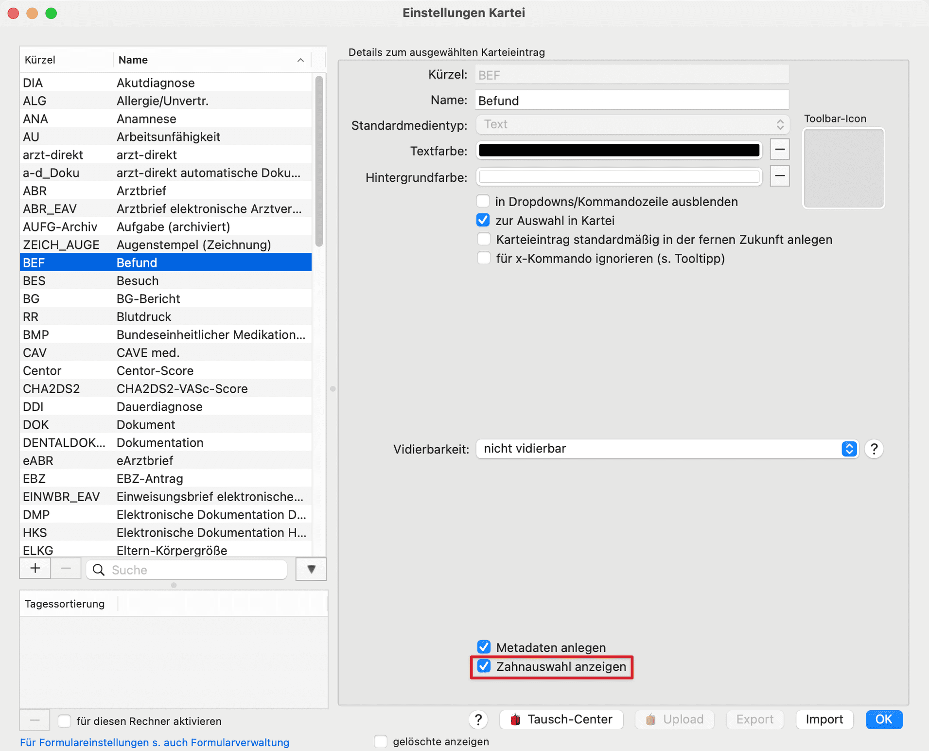Select the Arztbrief (ABR) row
This screenshot has width=929, height=751.
click(165, 191)
